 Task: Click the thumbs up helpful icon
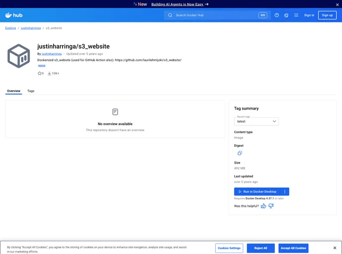(263, 206)
